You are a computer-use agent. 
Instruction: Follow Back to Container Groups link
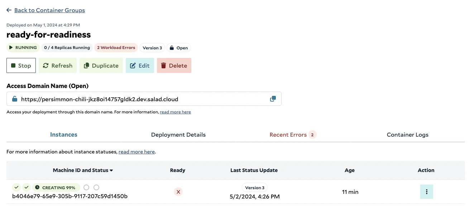[49, 10]
